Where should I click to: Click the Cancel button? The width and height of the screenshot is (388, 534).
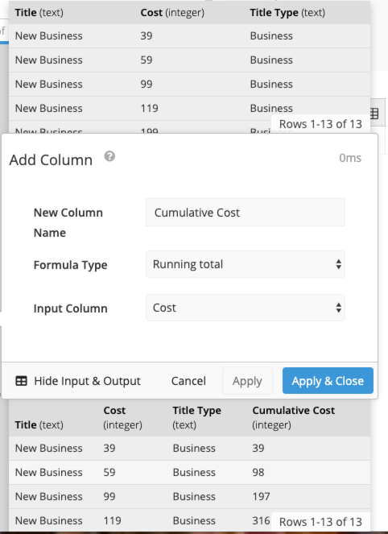click(188, 381)
